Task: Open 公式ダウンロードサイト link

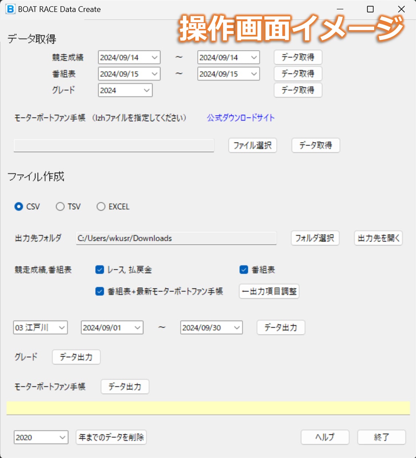Action: (x=241, y=118)
